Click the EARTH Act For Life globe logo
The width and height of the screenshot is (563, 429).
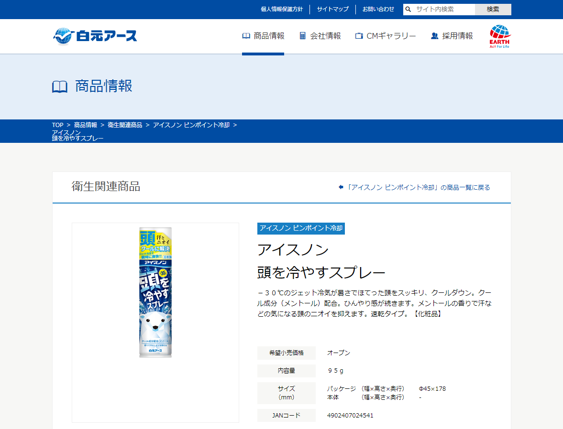coord(500,36)
